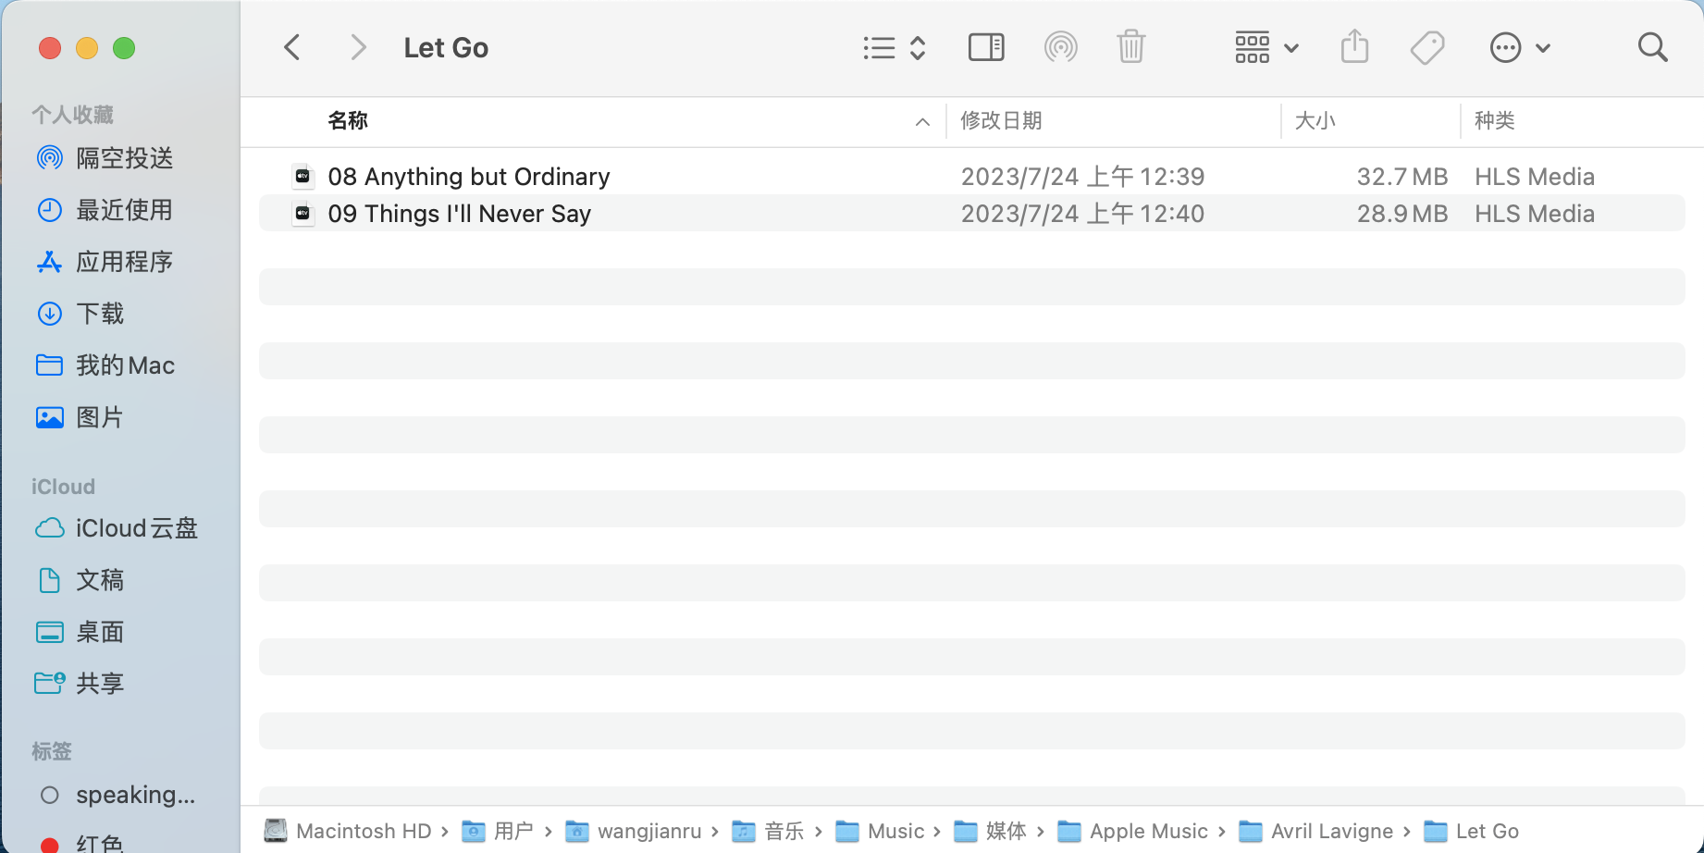Screen dimensions: 1704x853
Task: Toggle the preview pane
Action: [986, 47]
